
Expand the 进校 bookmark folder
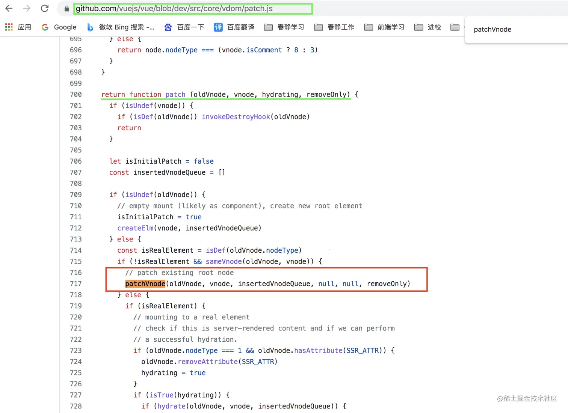pos(428,27)
